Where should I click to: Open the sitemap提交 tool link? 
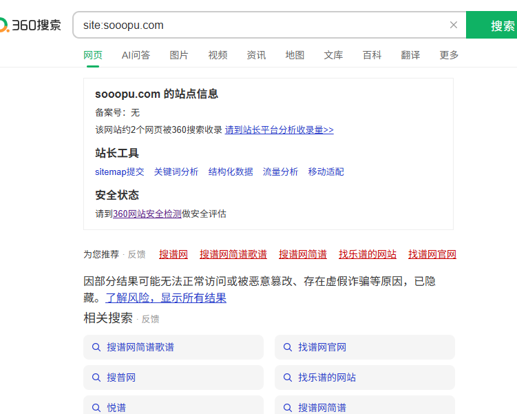119,172
